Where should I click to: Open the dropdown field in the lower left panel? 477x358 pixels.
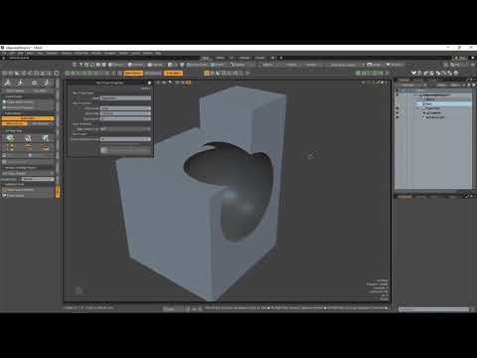coord(38,179)
